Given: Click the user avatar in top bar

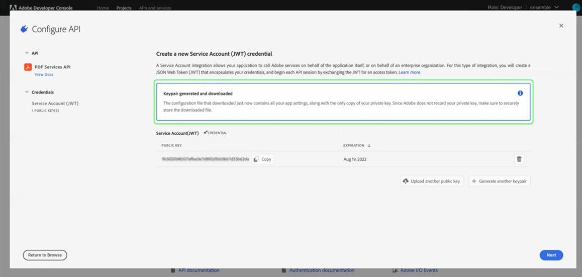Looking at the screenshot, I should (575, 8).
